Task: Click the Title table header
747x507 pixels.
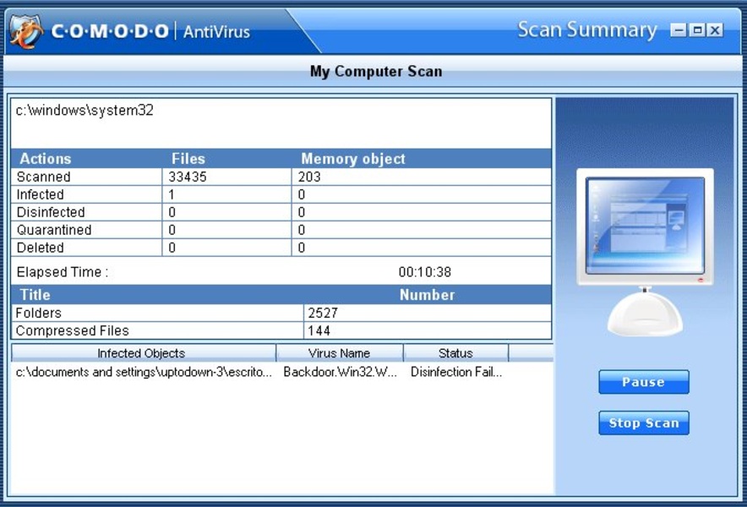Action: tap(35, 295)
